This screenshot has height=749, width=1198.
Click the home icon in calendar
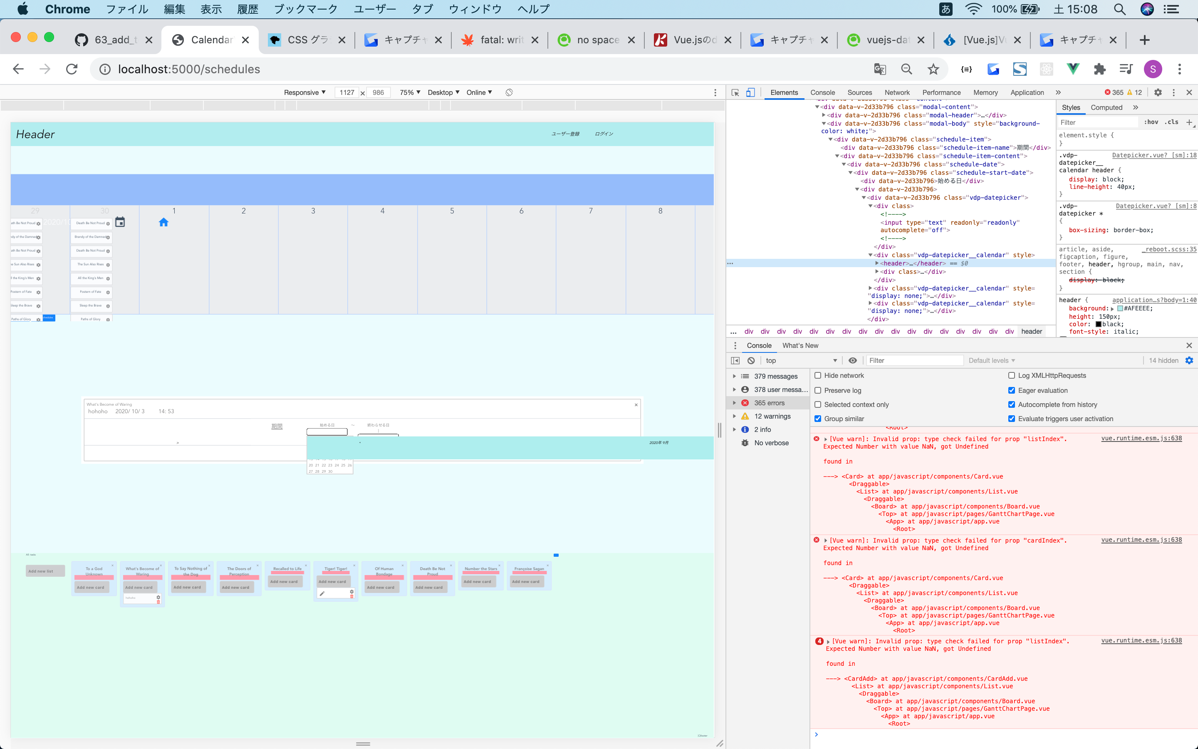click(164, 223)
